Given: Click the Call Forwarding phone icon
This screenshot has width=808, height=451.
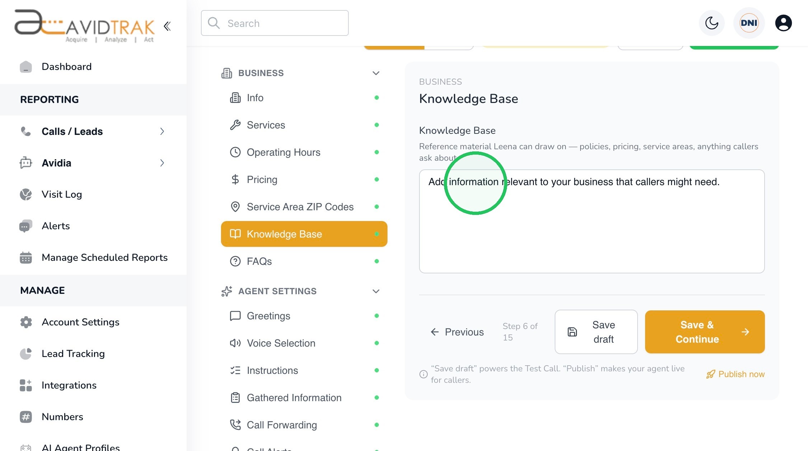Looking at the screenshot, I should (235, 425).
